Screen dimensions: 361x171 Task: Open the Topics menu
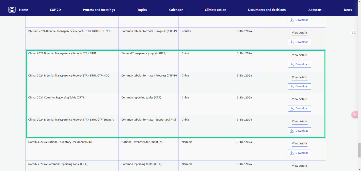pyautogui.click(x=142, y=10)
